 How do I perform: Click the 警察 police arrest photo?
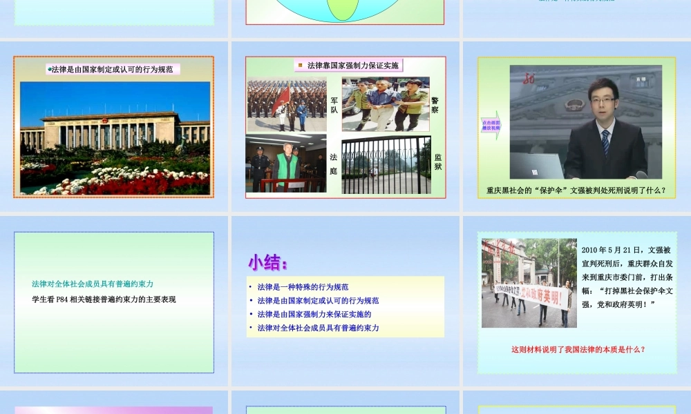(386, 104)
